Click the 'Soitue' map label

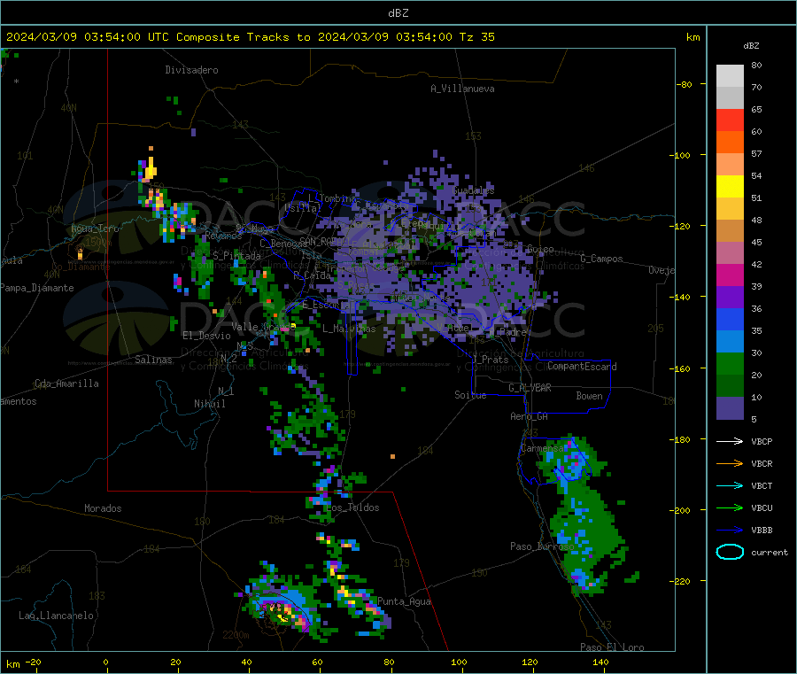coord(470,395)
